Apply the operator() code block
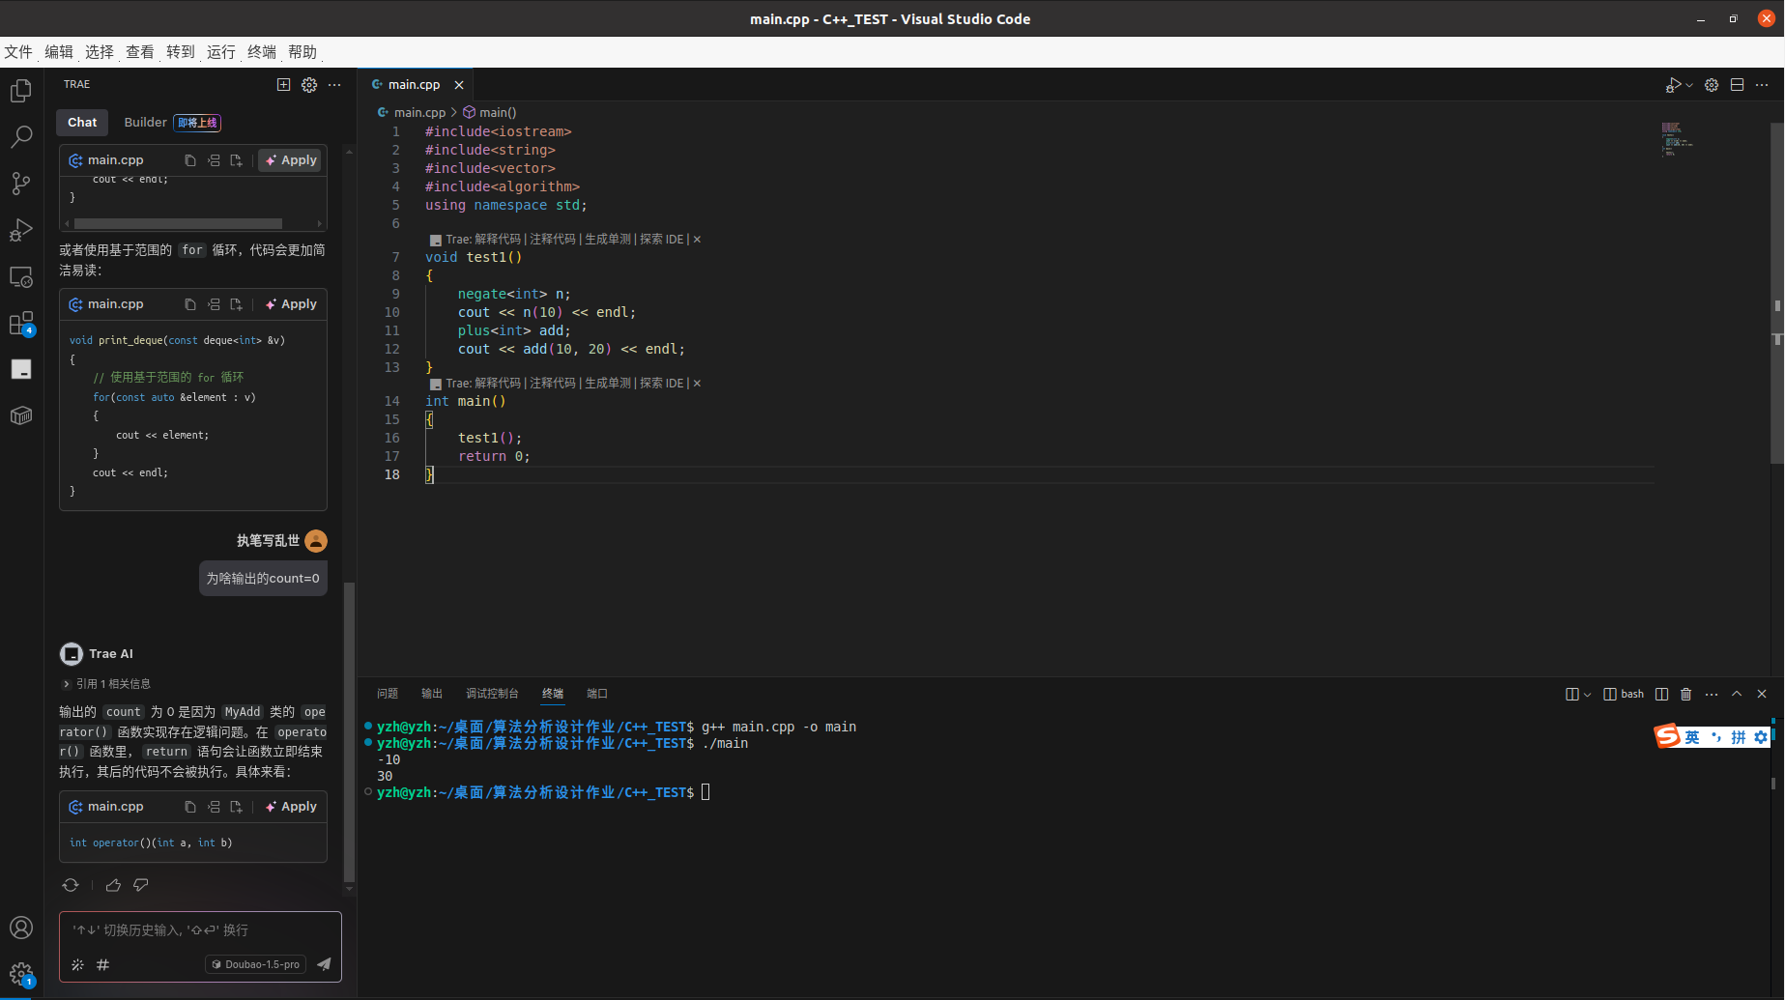This screenshot has width=1785, height=1000. tap(291, 807)
